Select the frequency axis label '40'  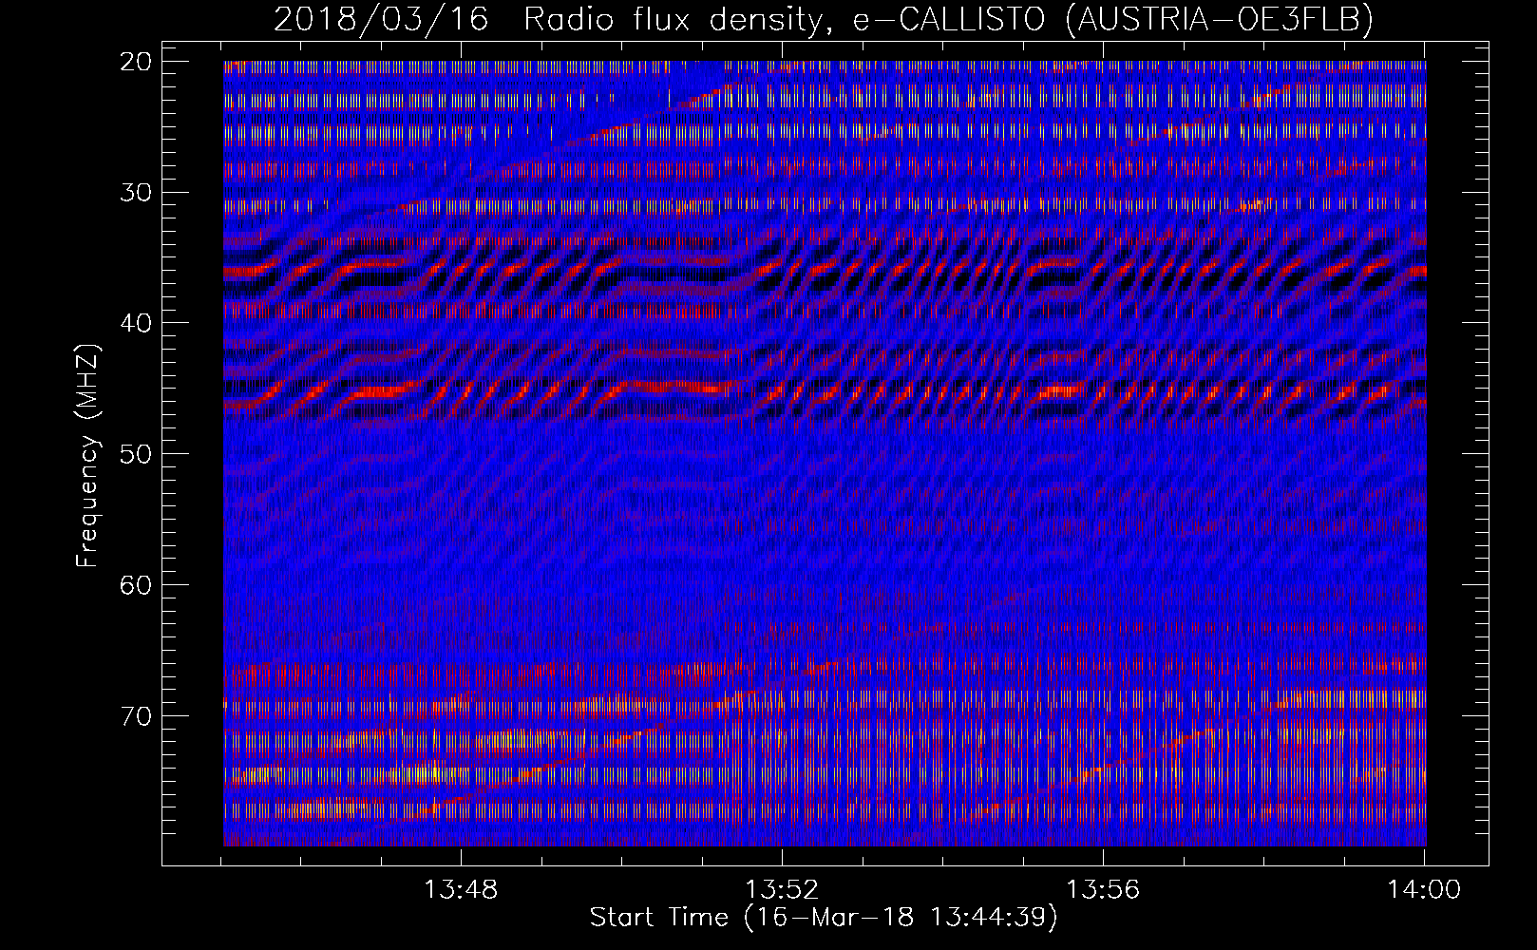point(136,323)
